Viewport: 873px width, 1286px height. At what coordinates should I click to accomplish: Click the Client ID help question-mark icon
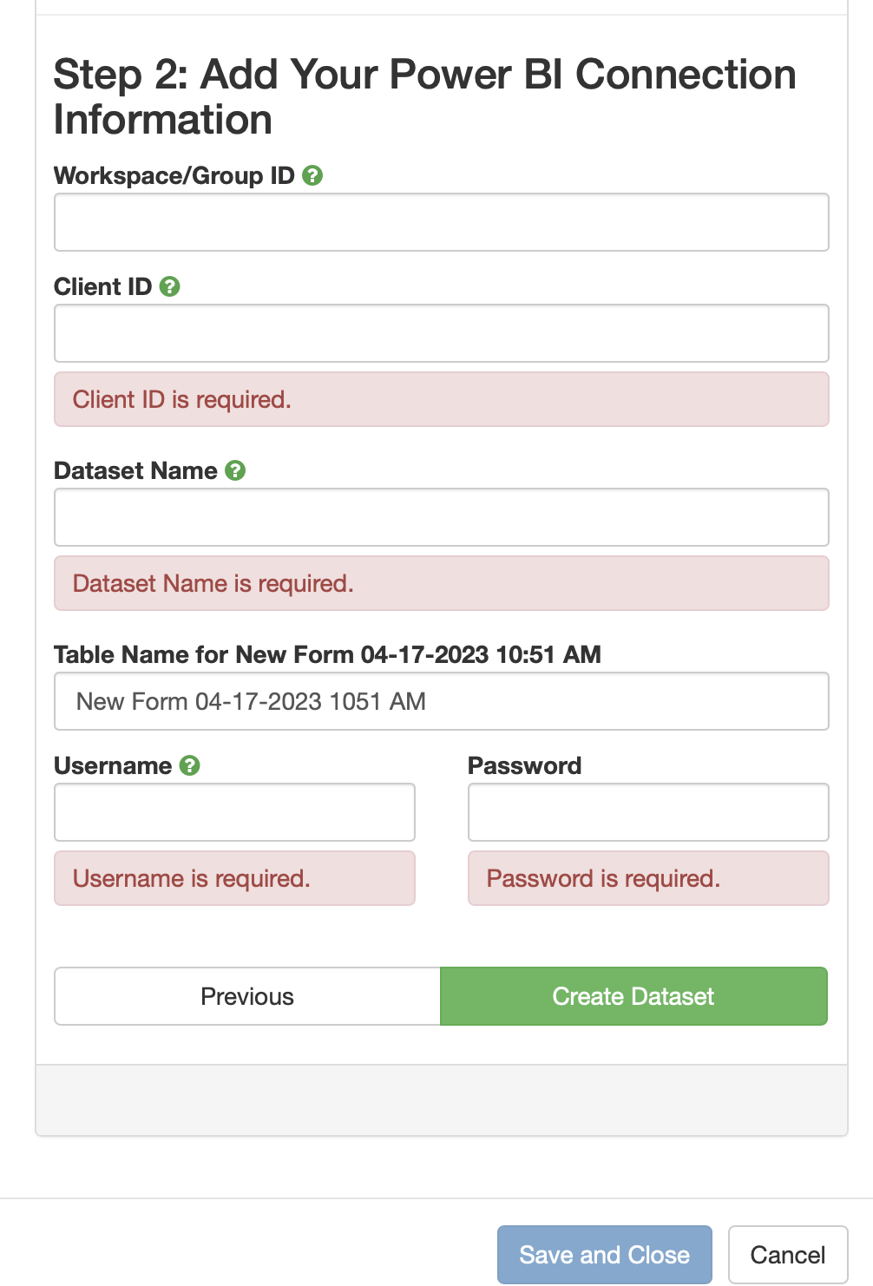point(170,286)
